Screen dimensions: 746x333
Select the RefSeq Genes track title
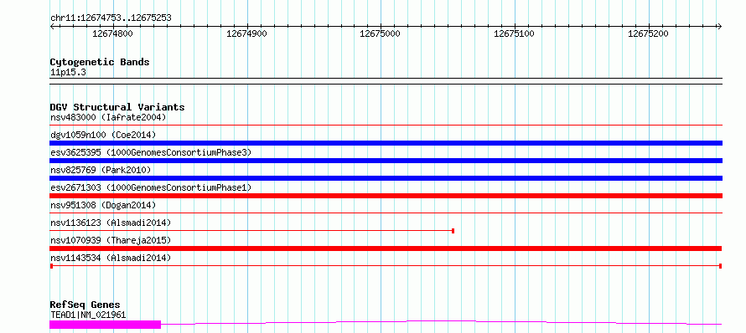tap(85, 305)
